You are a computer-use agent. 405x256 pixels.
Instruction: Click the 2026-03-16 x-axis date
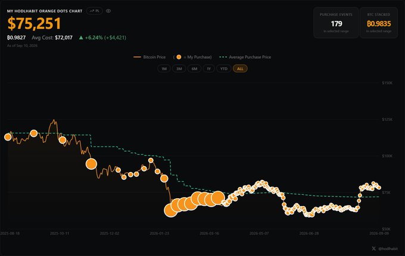(x=209, y=233)
